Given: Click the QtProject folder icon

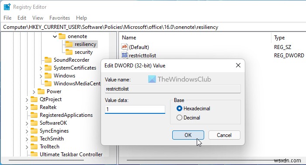Looking at the screenshot, I should (x=34, y=99).
